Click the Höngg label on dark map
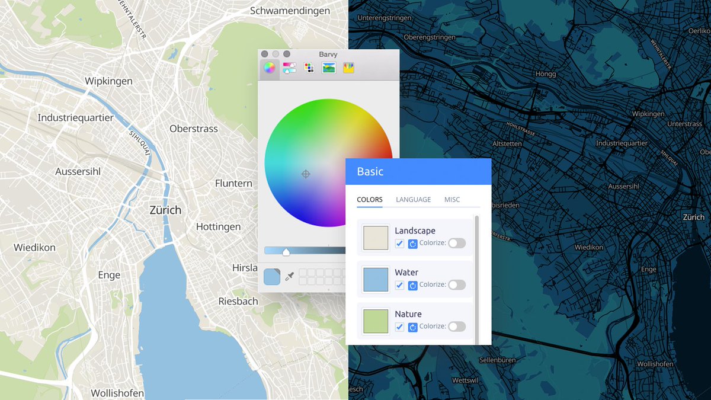 (546, 74)
